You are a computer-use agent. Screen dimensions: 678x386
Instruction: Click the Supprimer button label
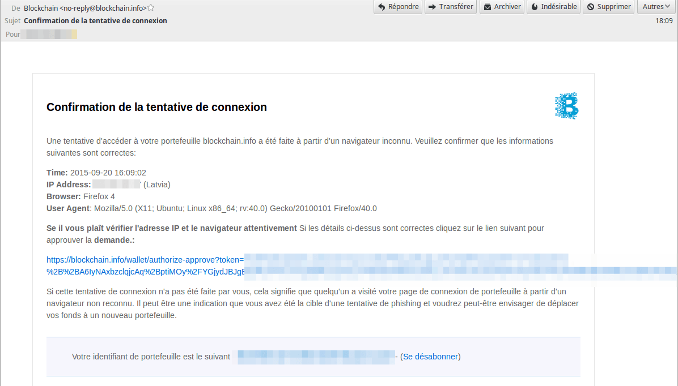point(614,6)
